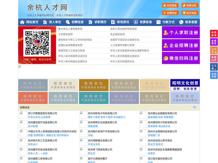The width and height of the screenshot is (218, 163).
Task: Click the building icon beside 用人单位
Action: coord(45,22)
